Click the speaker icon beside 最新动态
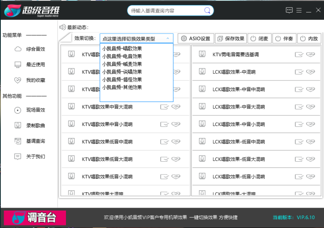This screenshot has height=228, width=324. point(62,27)
